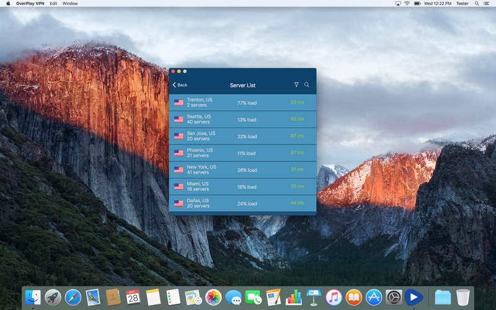Open FaceTime from the Dock
Screen dimensions: 496x310
coord(254,298)
